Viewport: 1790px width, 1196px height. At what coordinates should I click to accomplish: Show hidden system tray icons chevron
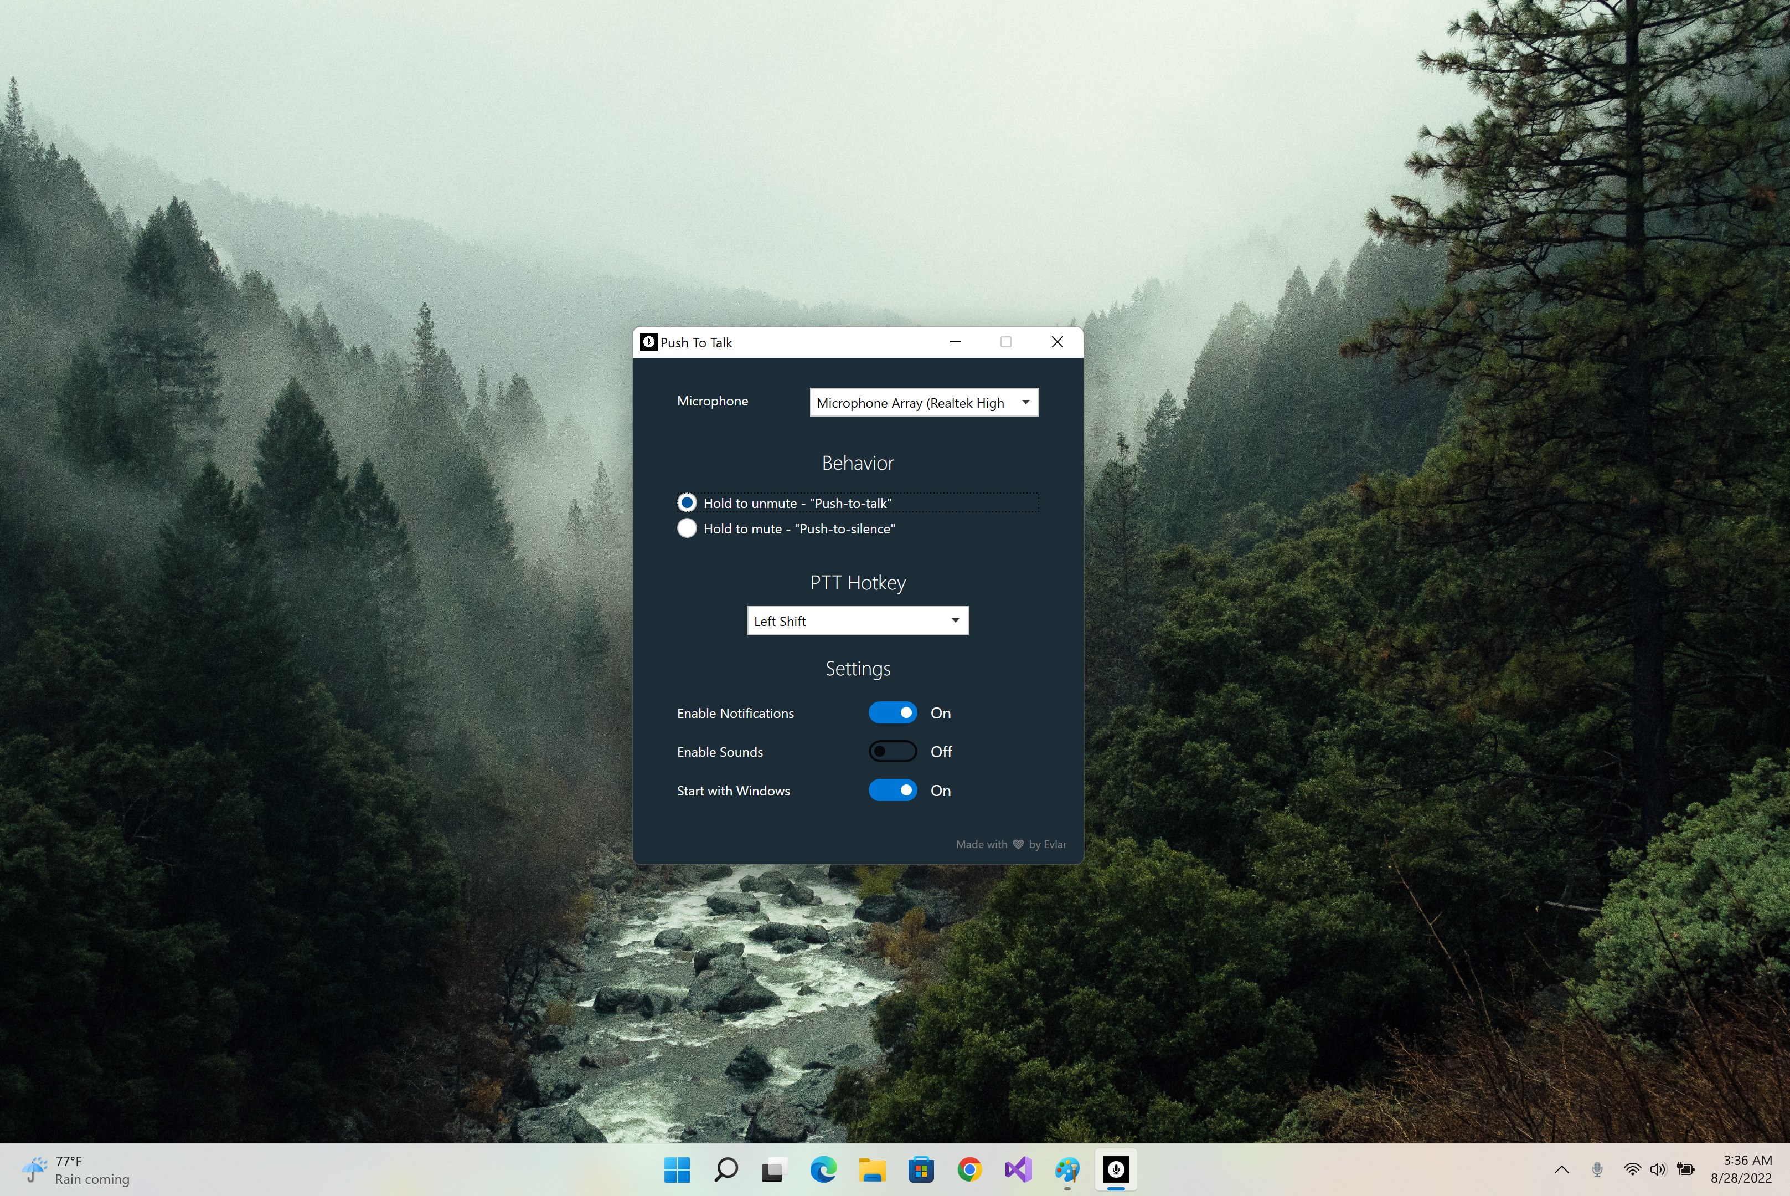[x=1561, y=1168]
